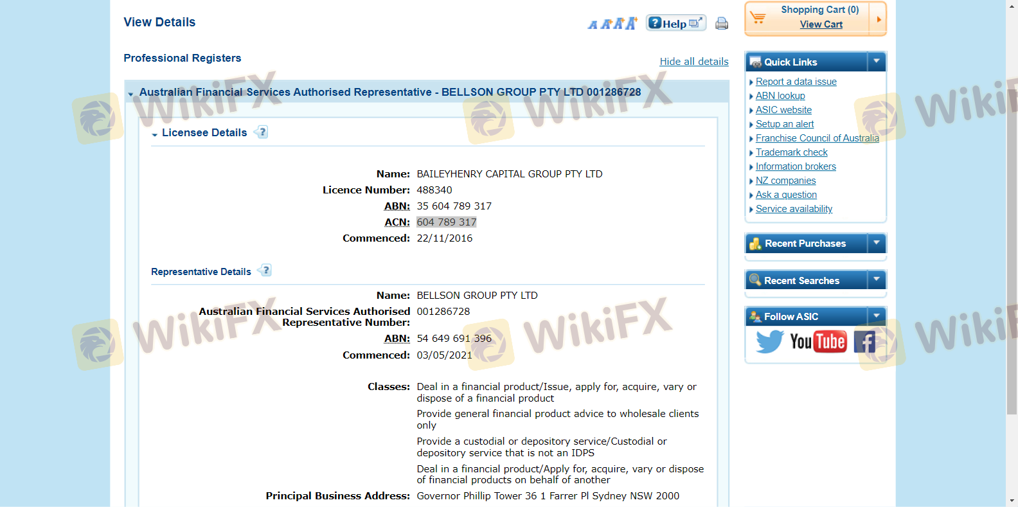Open ASIC's YouTube channel icon
The image size is (1018, 507).
817,341
